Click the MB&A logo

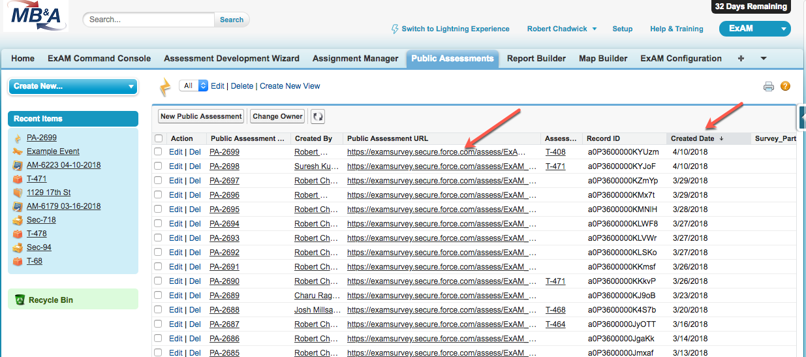pyautogui.click(x=35, y=17)
